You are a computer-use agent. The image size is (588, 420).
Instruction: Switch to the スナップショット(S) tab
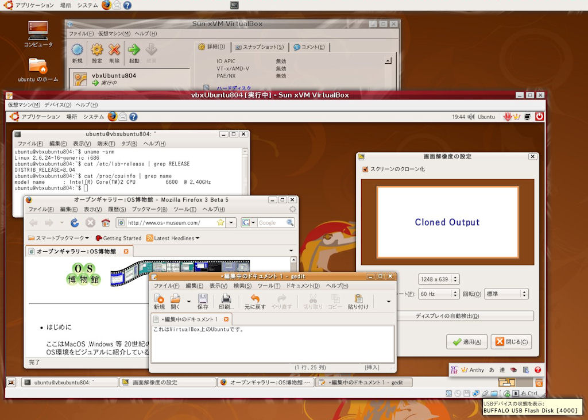coord(260,47)
